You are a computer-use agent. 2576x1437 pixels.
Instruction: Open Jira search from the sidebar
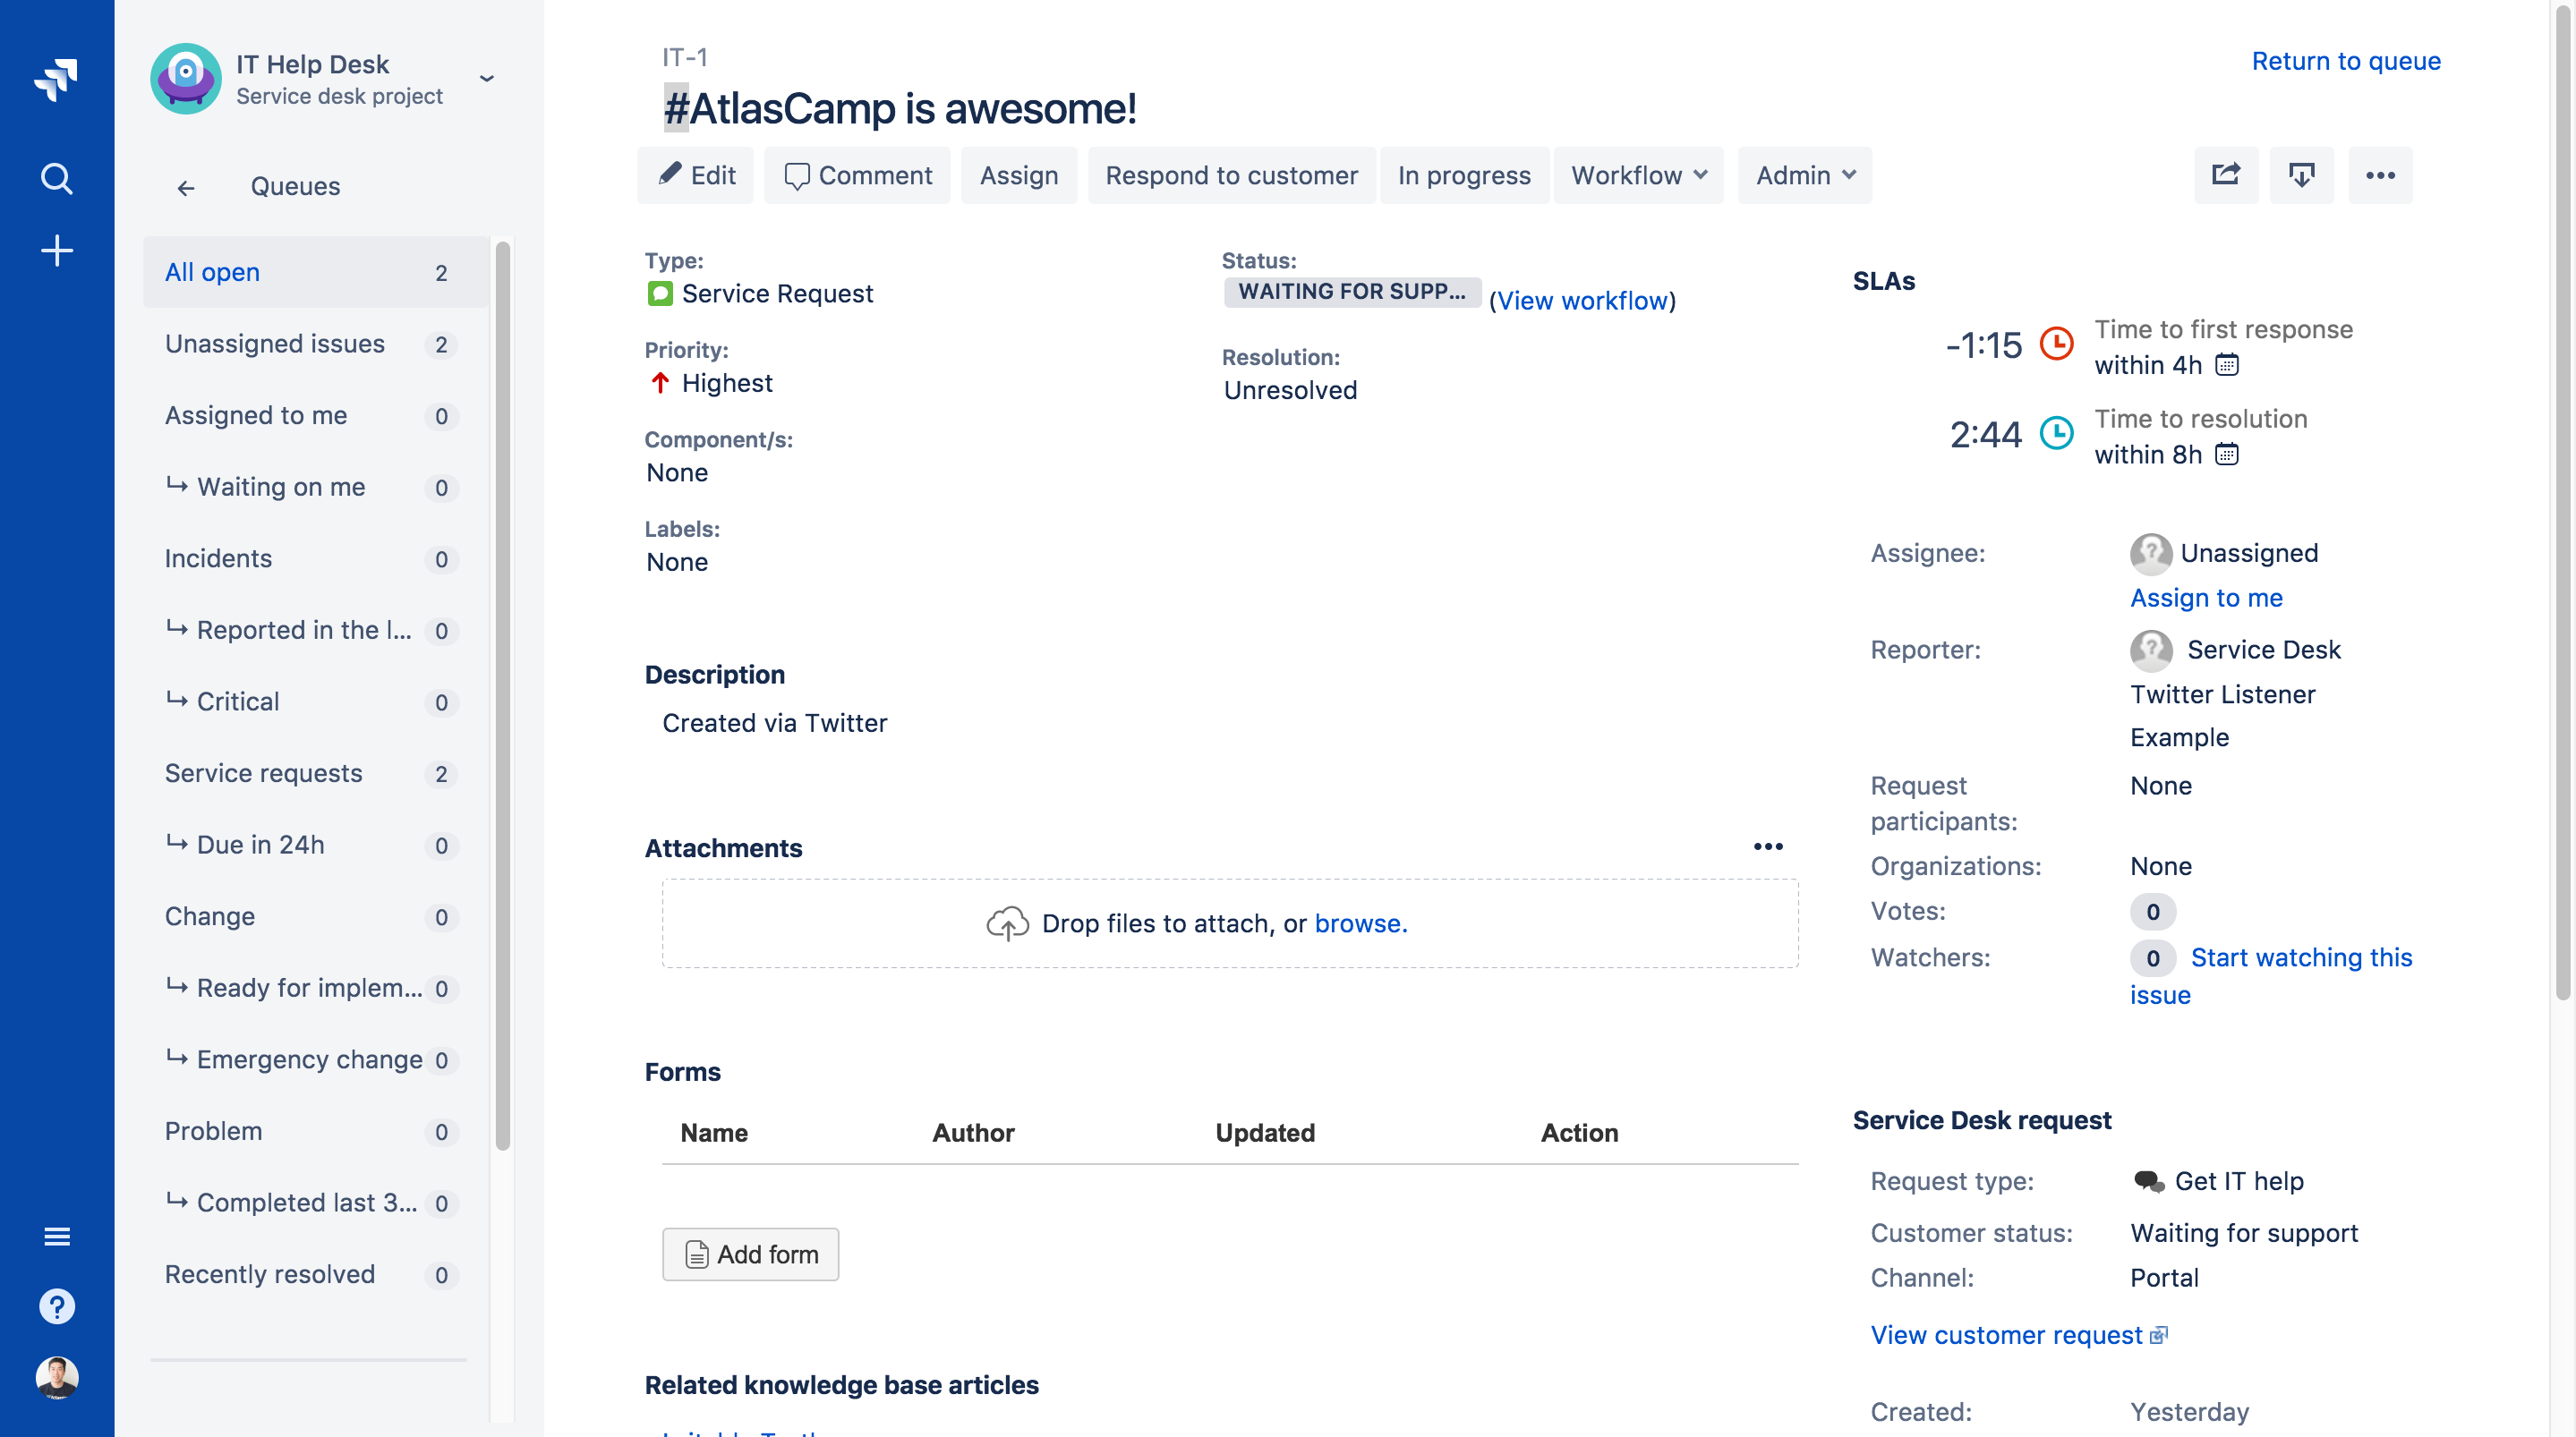[x=57, y=179]
